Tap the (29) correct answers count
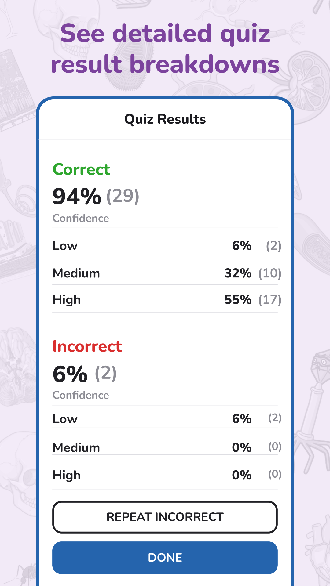Screen dimensions: 330x586 123,196
